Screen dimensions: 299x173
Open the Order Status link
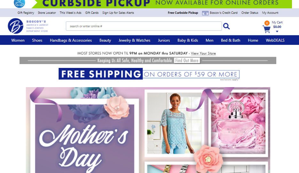pyautogui.click(x=250, y=13)
